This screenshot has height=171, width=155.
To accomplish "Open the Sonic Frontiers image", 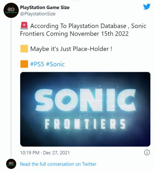I will coord(85,109).
